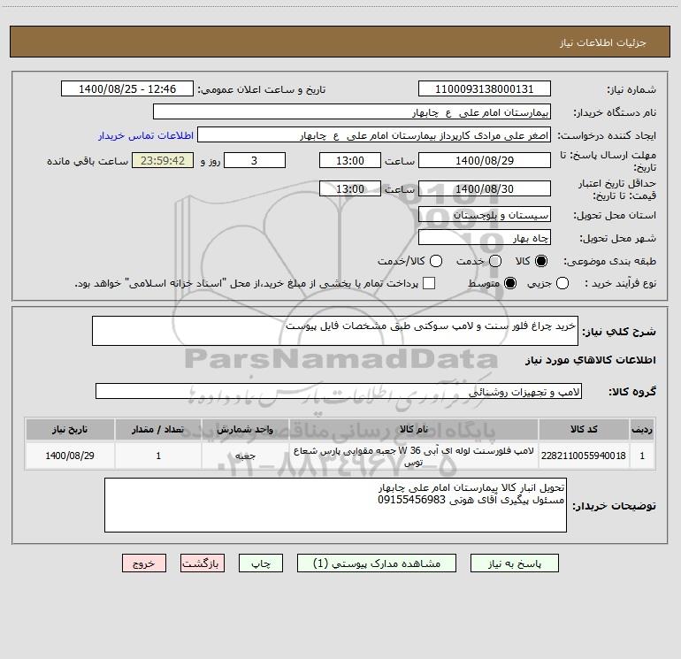The height and width of the screenshot is (659, 681).
Task: Click the تعداد / مقدار column header
Action: (158, 429)
